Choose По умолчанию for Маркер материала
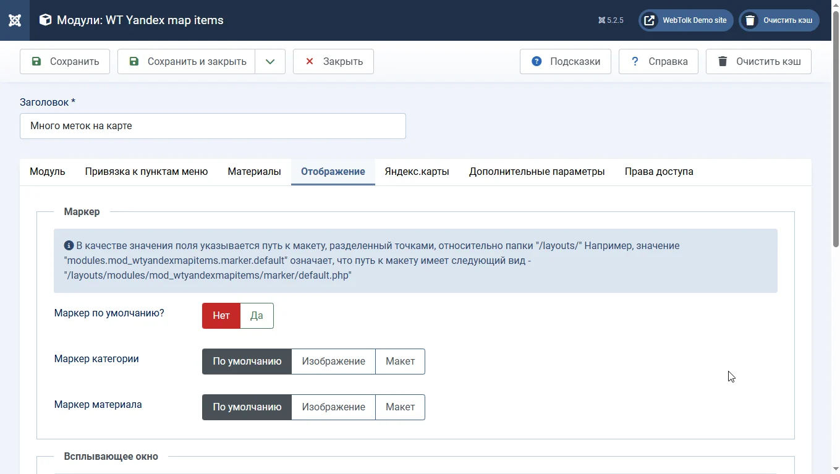Screen dimensions: 840x474 point(247,407)
